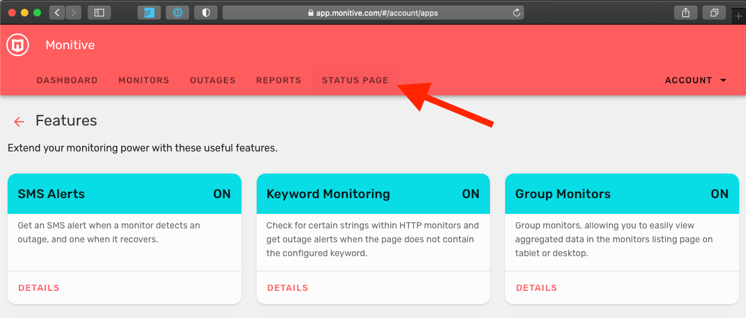Viewport: 746px width, 318px height.
Task: Click the lock icon in address bar
Action: point(311,13)
